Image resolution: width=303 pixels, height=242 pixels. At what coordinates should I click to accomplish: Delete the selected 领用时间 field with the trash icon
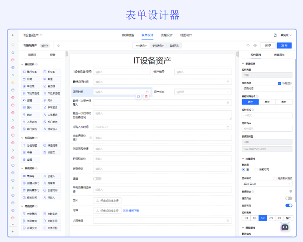coord(146,96)
